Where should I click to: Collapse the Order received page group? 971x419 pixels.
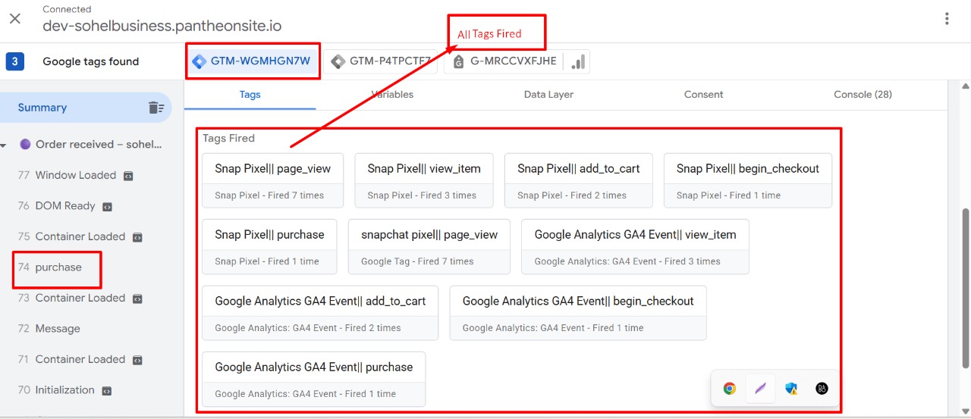4,145
